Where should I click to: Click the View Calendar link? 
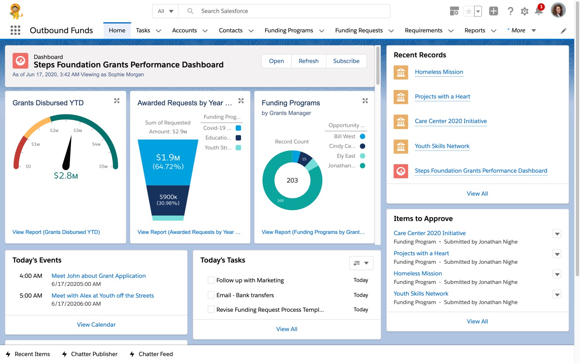[x=96, y=325]
